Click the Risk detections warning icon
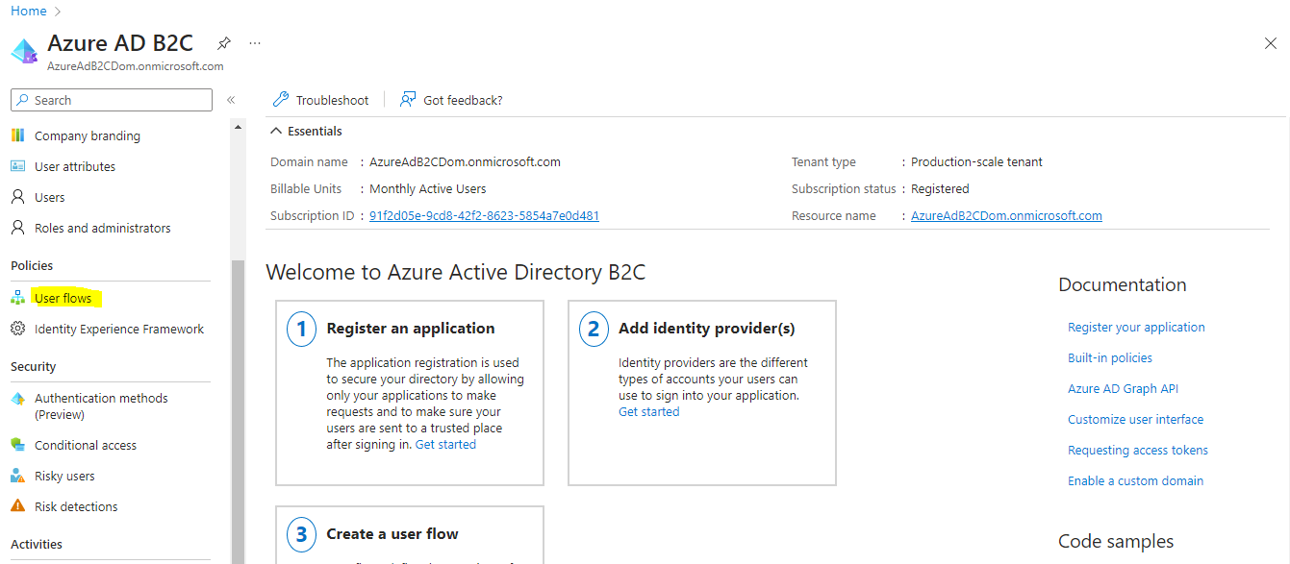1290x564 pixels. coord(17,506)
